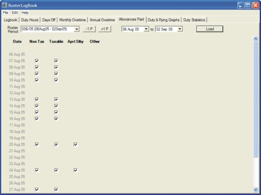The height and width of the screenshot is (195, 261).
Task: Toggle Non Tax checkbox for 16 Aug 05
Action: [37, 119]
